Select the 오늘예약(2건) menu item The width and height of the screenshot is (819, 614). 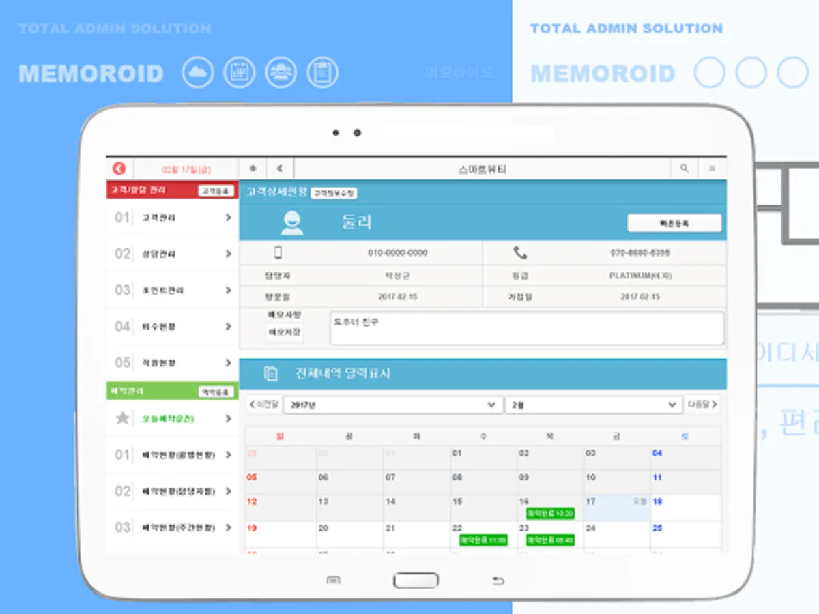tap(172, 418)
